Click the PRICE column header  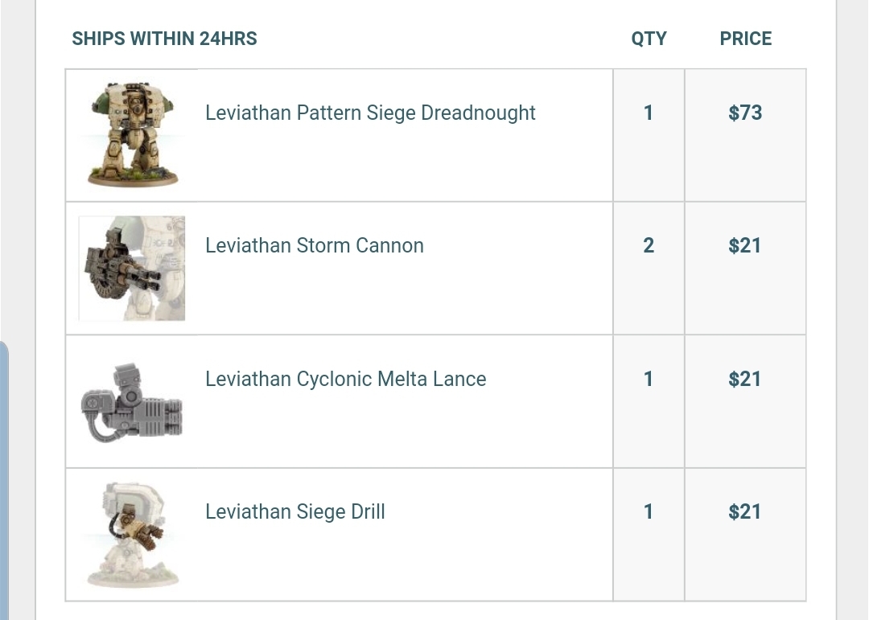[x=745, y=39]
